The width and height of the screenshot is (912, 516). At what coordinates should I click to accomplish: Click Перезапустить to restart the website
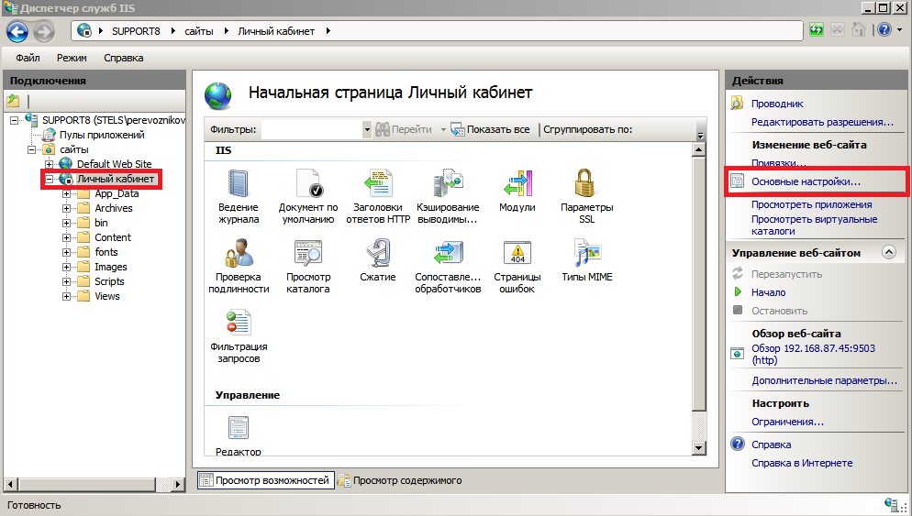point(786,274)
